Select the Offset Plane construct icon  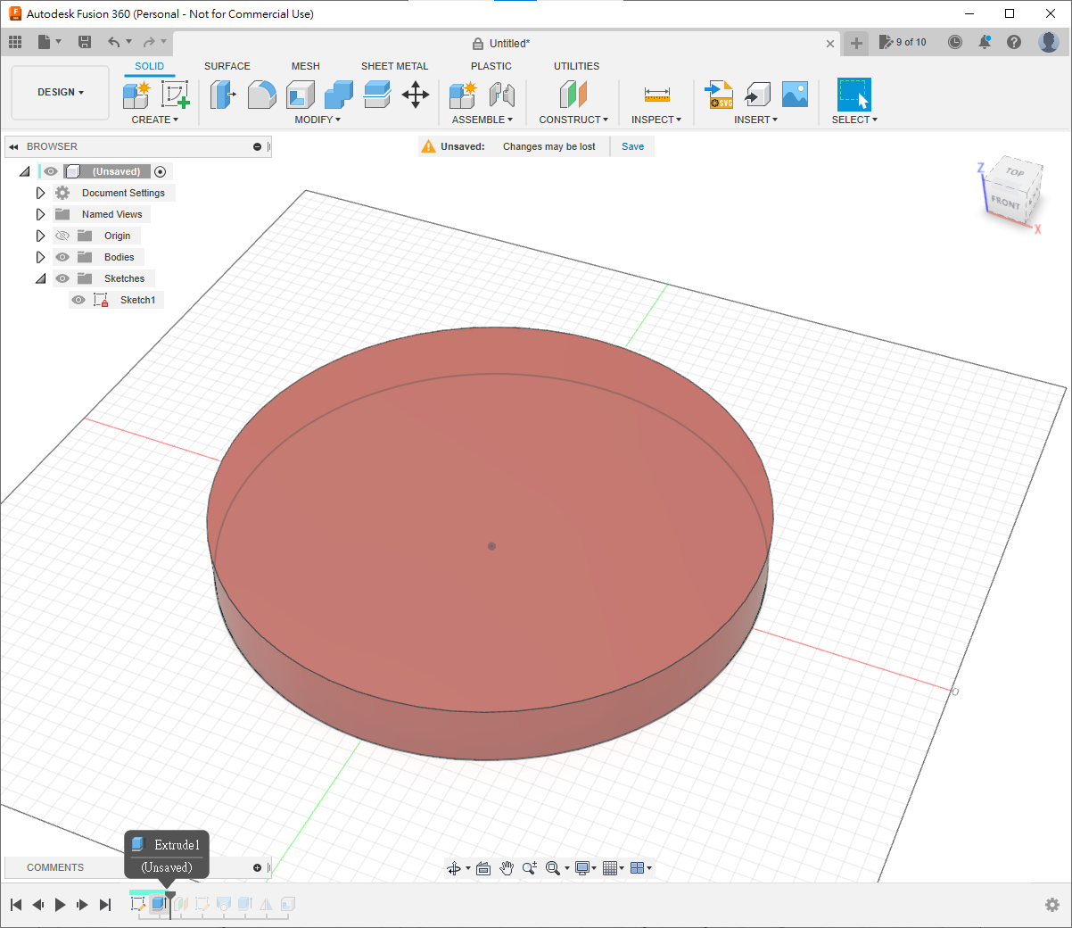point(573,94)
